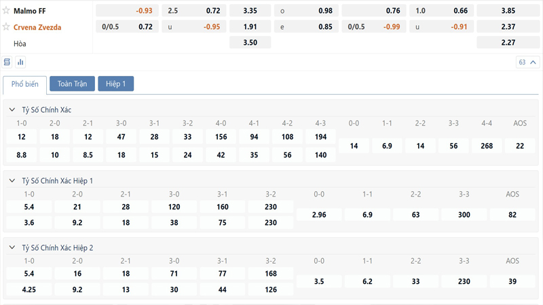Click the 4-4 correct score odds 268
This screenshot has width=543, height=305.
tap(487, 146)
